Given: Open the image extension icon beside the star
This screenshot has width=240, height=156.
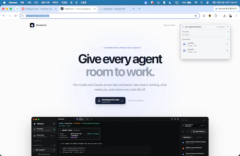Looking at the screenshot, I should click(204, 16).
